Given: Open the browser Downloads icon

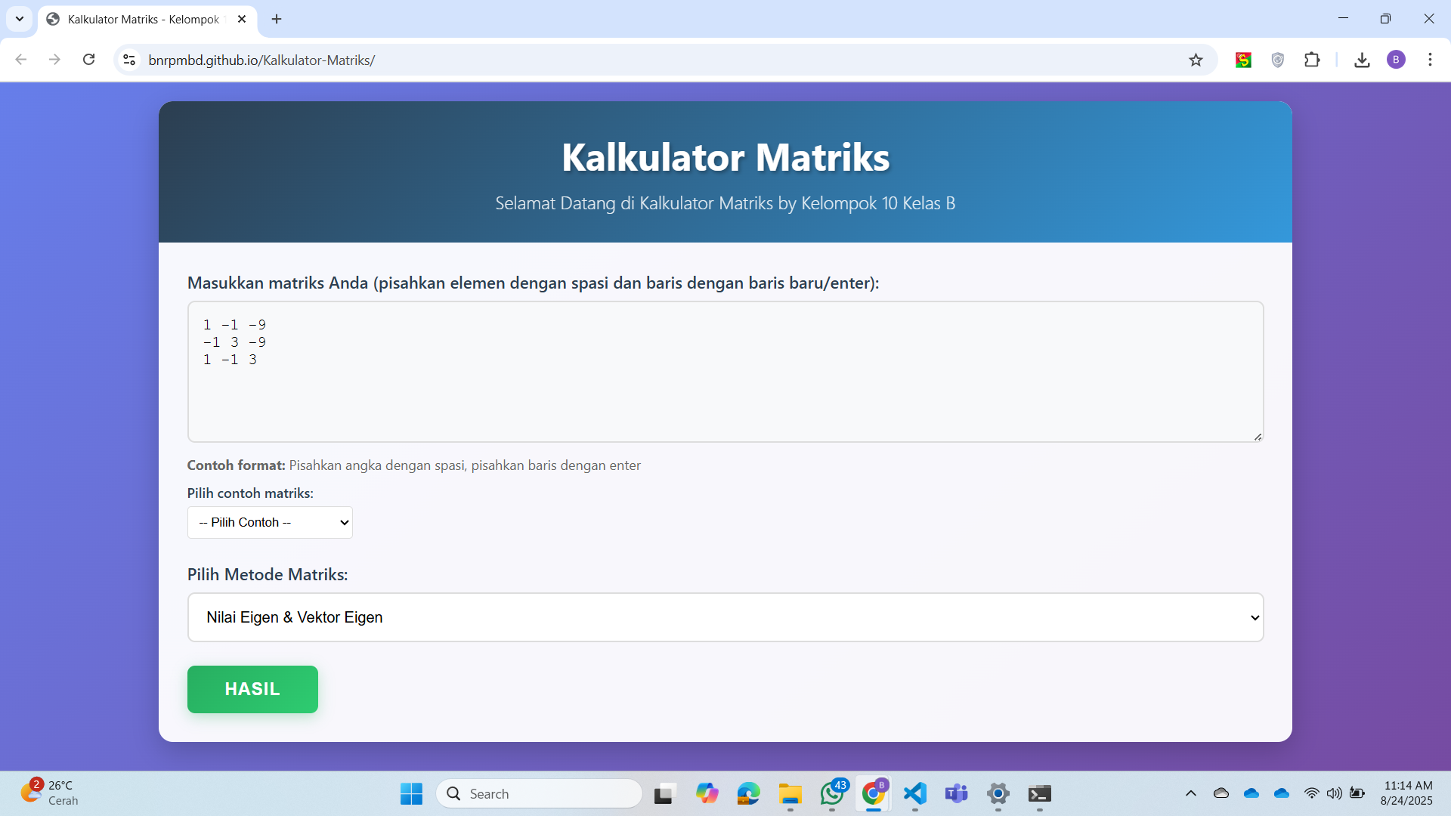Looking at the screenshot, I should pos(1362,60).
